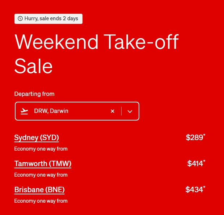224x215 pixels.
Task: Click the $434 Brisbane fare price
Action: 194,190
